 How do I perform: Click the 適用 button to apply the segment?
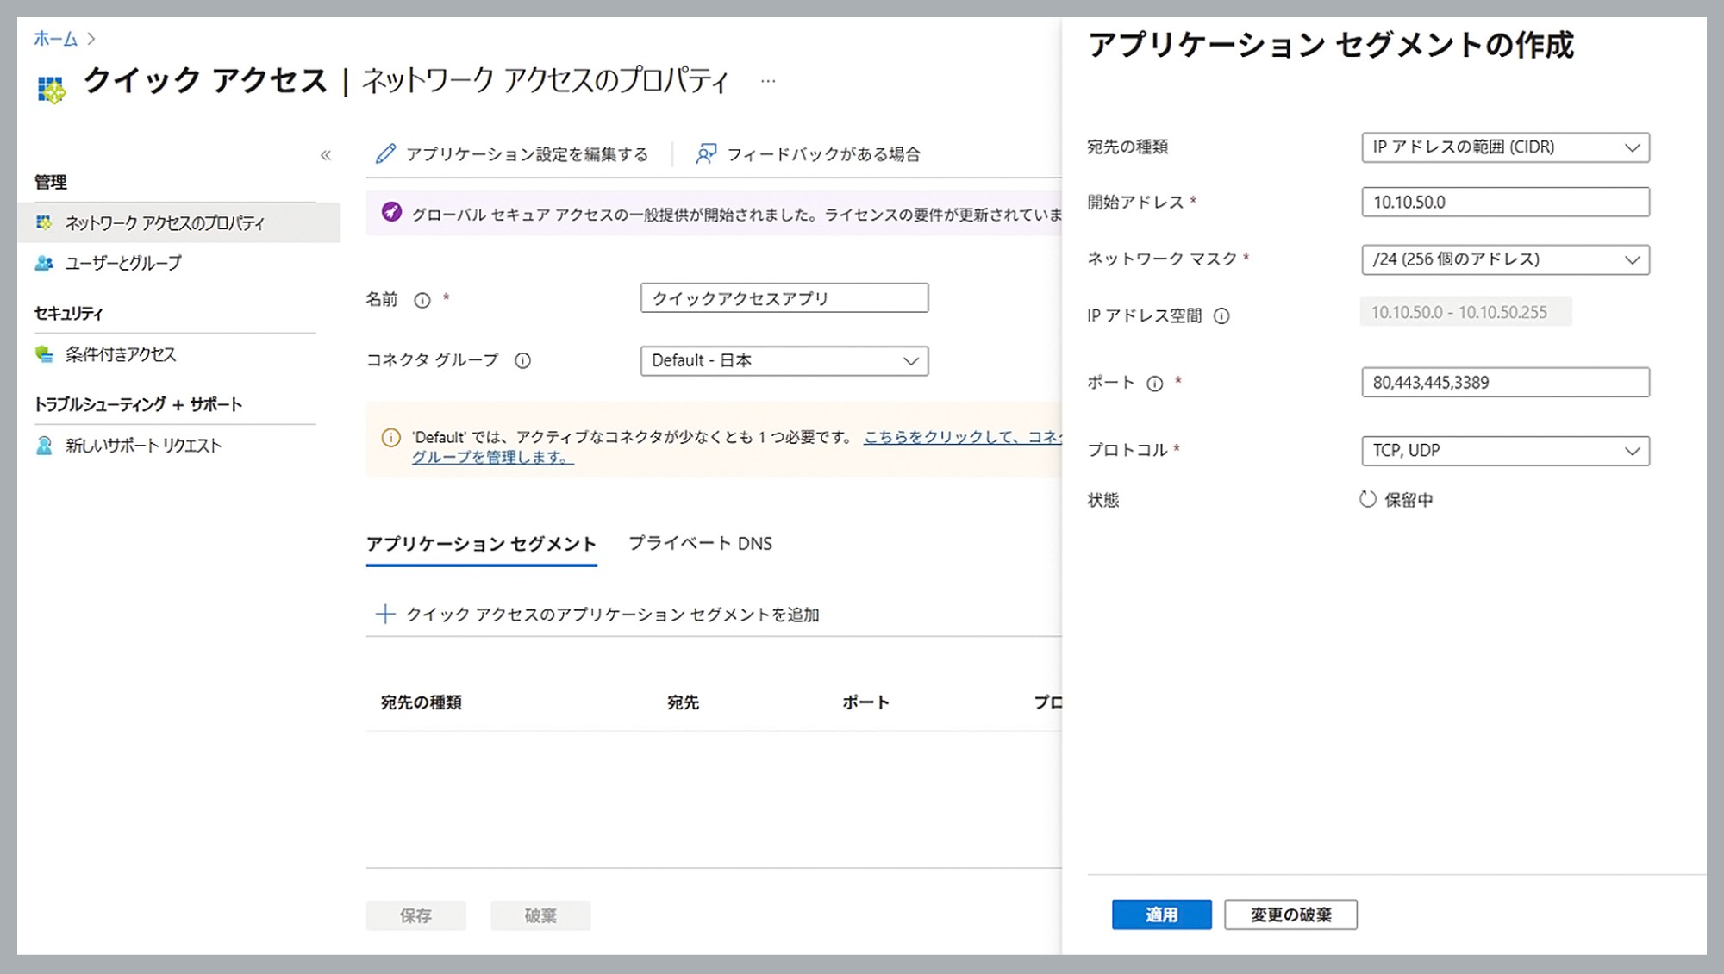point(1162,915)
